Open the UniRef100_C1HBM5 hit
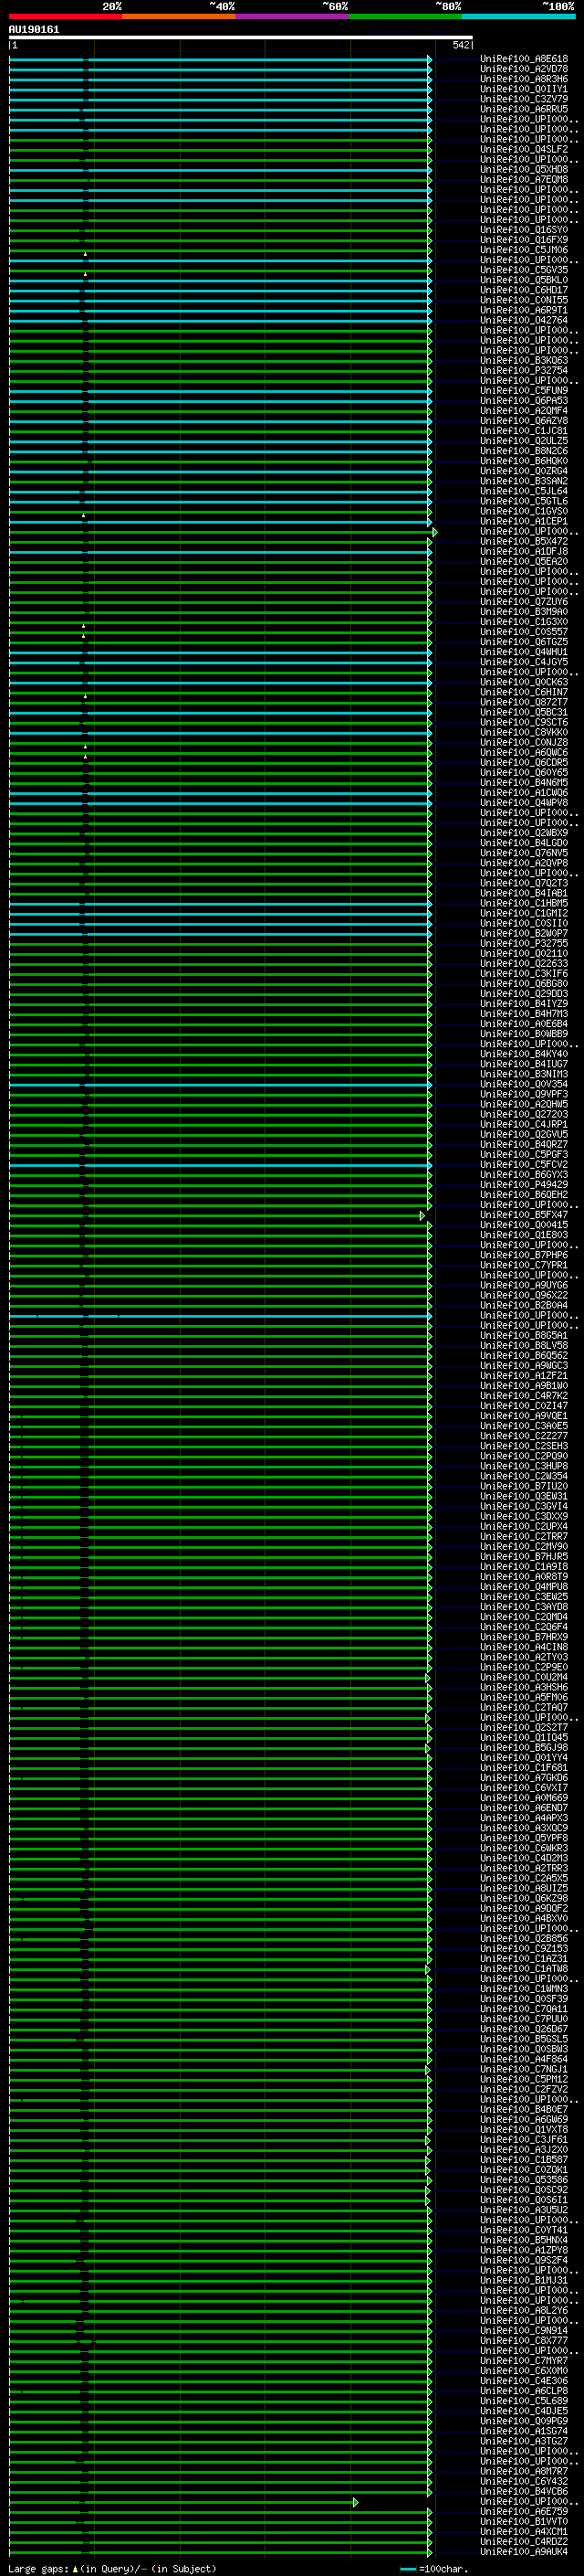Viewport: 584px width, 2576px height. pyautogui.click(x=524, y=903)
